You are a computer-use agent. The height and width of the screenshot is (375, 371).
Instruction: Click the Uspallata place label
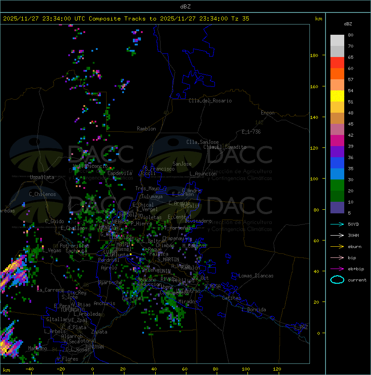pyautogui.click(x=42, y=177)
